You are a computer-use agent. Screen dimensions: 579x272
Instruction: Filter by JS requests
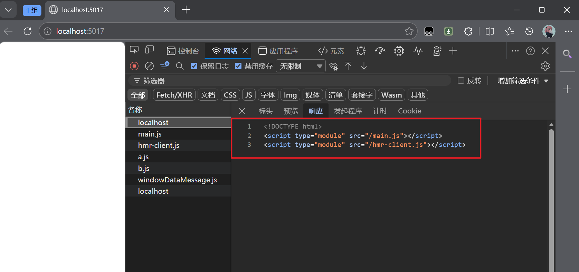[249, 95]
